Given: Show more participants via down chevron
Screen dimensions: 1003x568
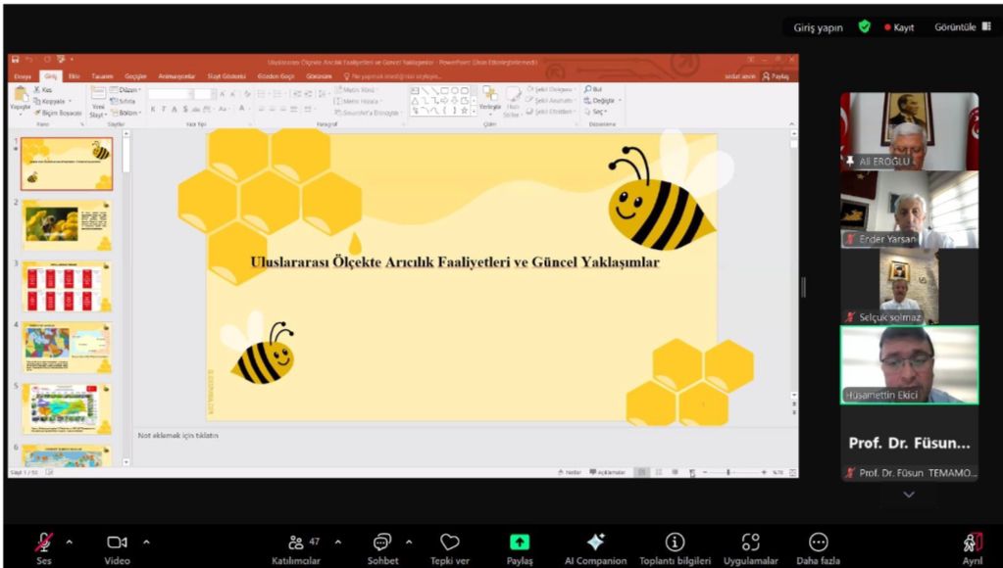Looking at the screenshot, I should click(908, 495).
